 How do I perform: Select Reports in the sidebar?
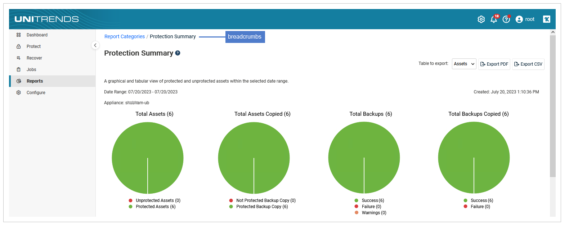coord(35,81)
